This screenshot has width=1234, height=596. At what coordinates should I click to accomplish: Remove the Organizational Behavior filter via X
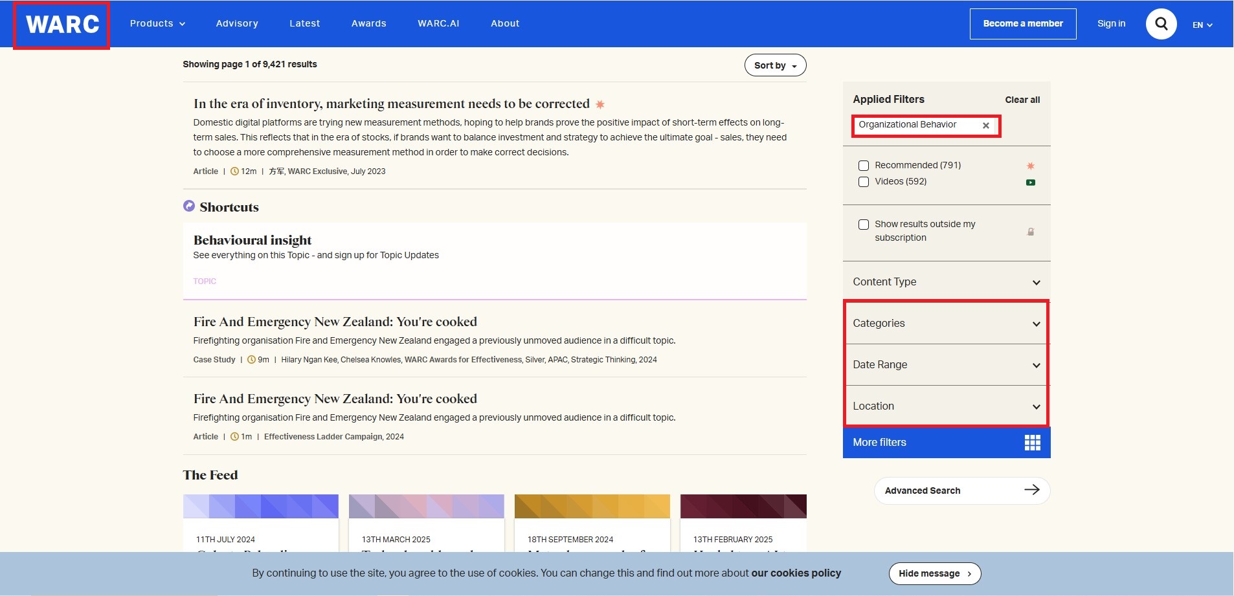coord(985,126)
